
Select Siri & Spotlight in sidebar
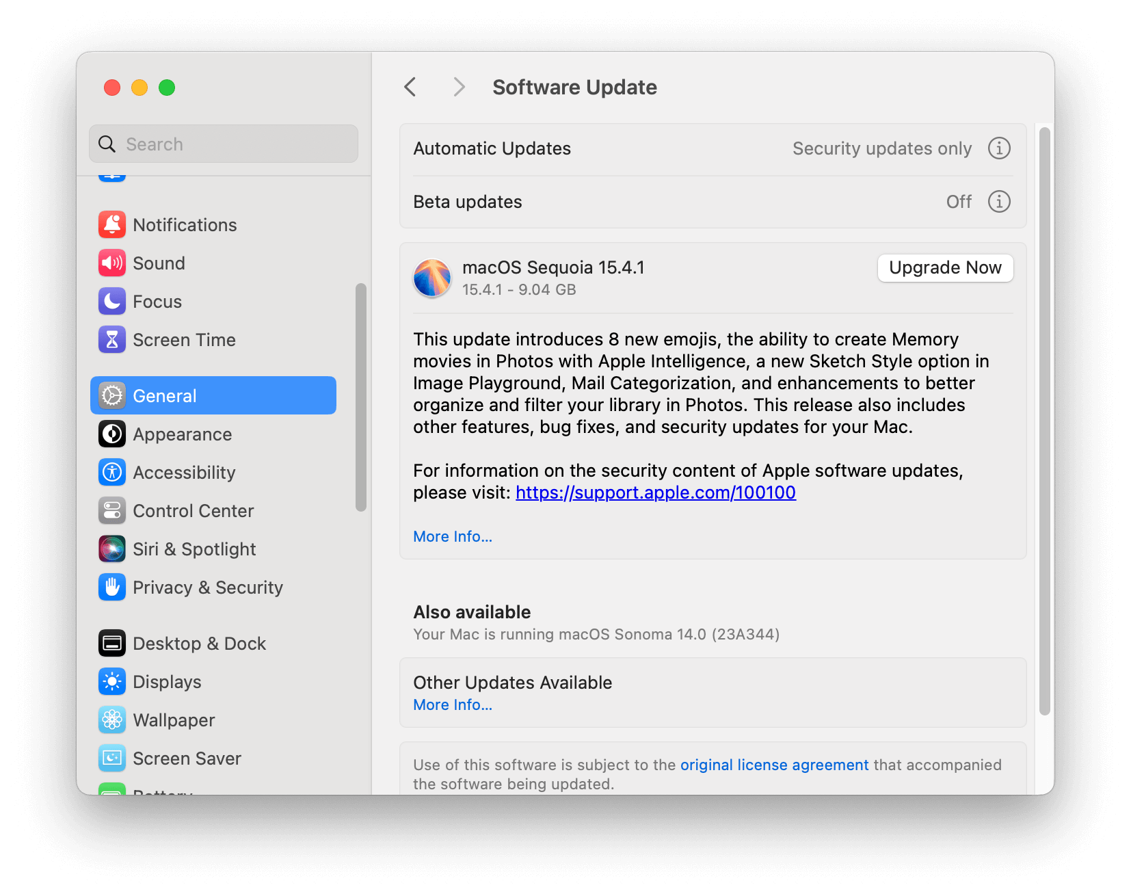213,549
